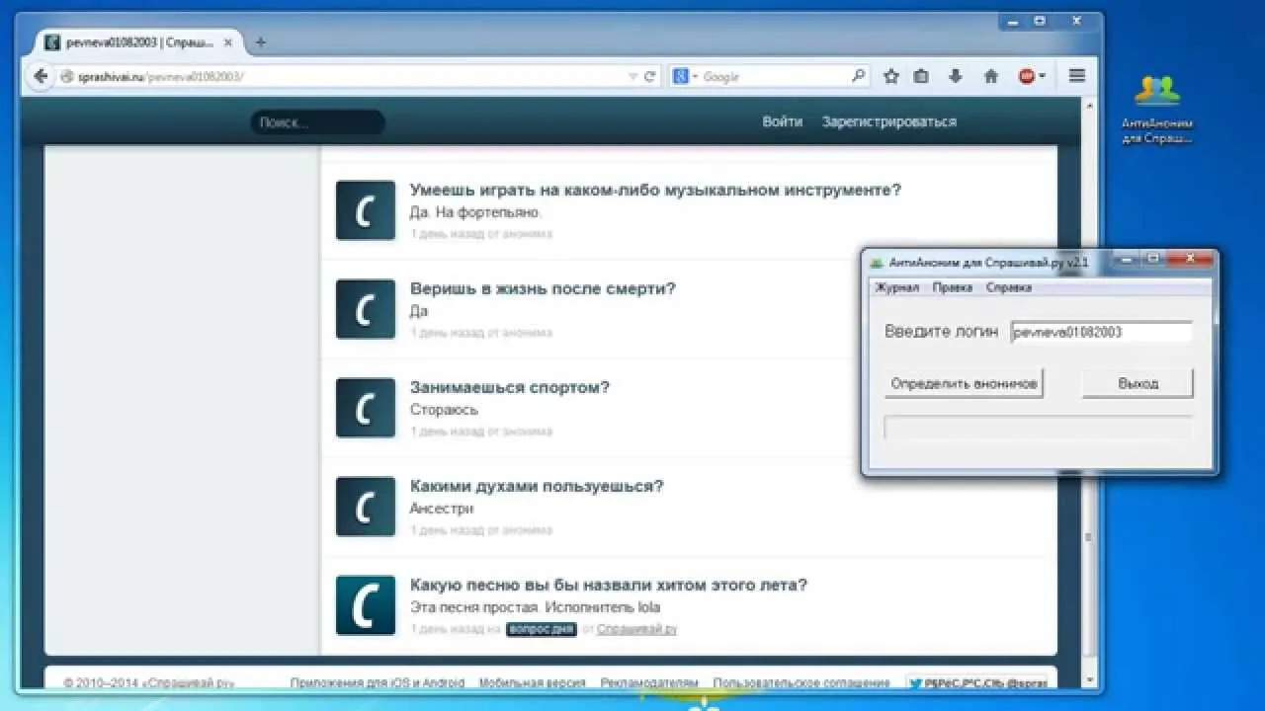Click avatar beside the musical instrument question
1265x711 pixels.
(366, 210)
